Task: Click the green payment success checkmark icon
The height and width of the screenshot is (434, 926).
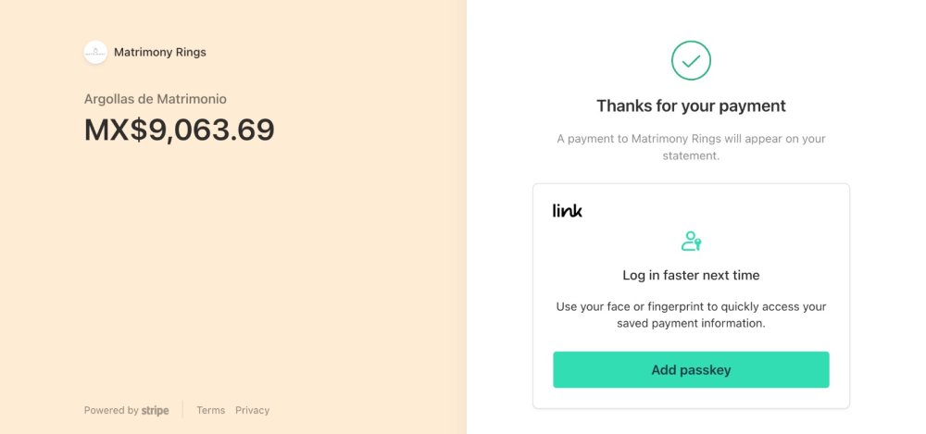Action: tap(691, 60)
